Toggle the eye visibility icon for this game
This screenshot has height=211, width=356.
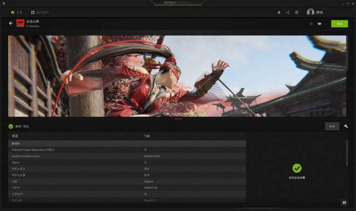point(319,24)
